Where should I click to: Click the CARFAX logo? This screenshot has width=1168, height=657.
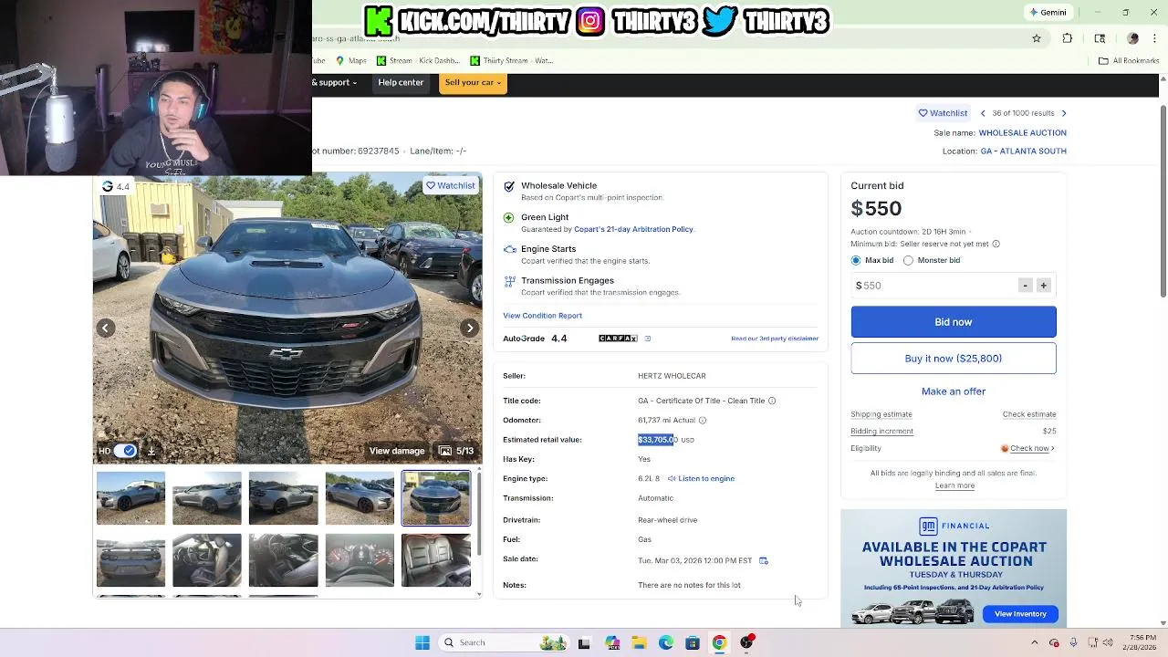pyautogui.click(x=618, y=339)
